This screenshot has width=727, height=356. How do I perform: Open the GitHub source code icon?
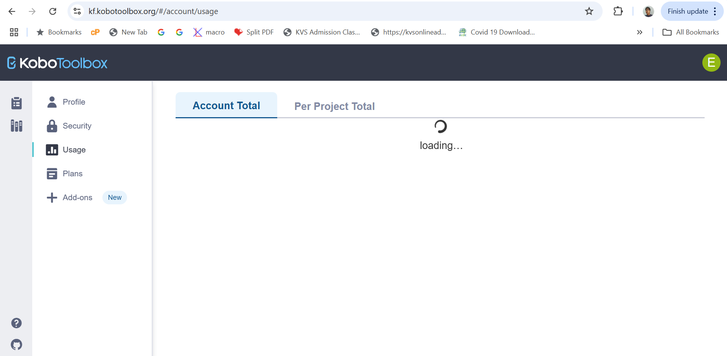(x=16, y=345)
